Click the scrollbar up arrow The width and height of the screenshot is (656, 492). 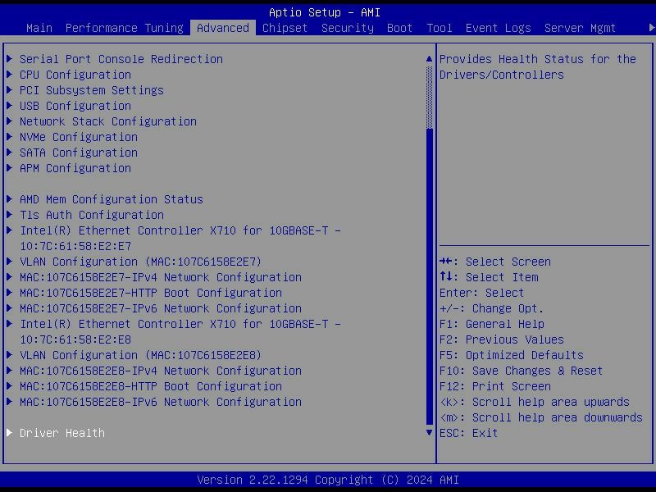(x=429, y=59)
